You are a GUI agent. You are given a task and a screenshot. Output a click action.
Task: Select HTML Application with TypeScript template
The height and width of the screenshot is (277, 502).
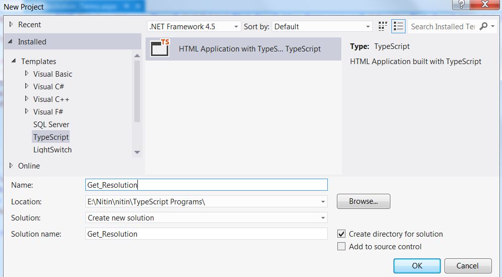pyautogui.click(x=243, y=48)
